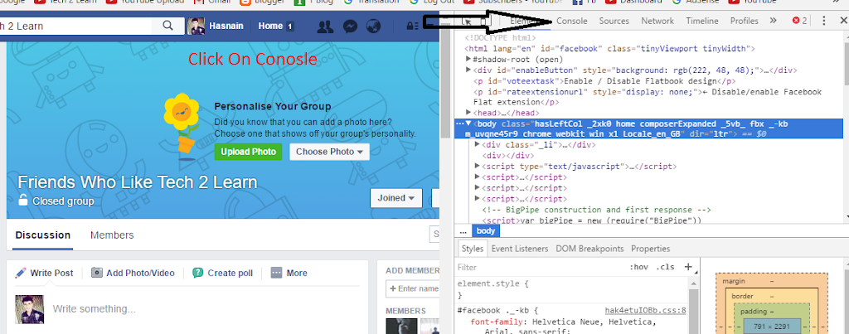The height and width of the screenshot is (334, 849).
Task: Switch to the Network tab
Action: (657, 21)
